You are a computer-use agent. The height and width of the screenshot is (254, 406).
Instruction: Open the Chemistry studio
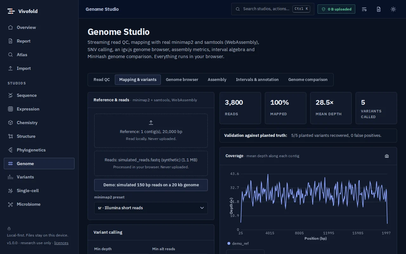click(39, 123)
